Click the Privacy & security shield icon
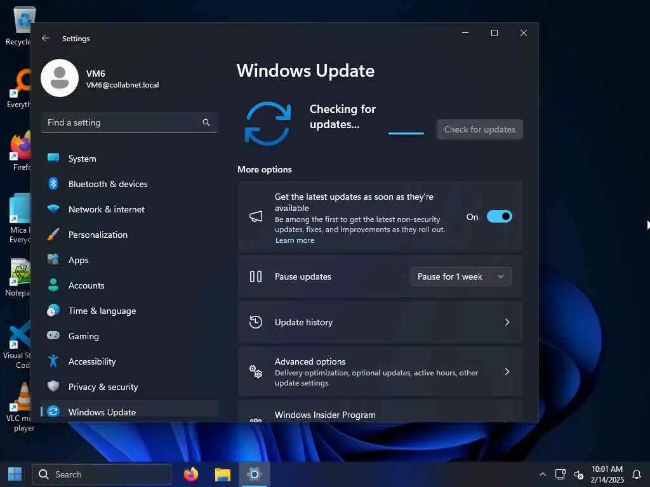The width and height of the screenshot is (650, 487). (x=53, y=386)
